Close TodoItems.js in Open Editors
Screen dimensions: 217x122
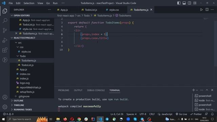tap(16, 34)
